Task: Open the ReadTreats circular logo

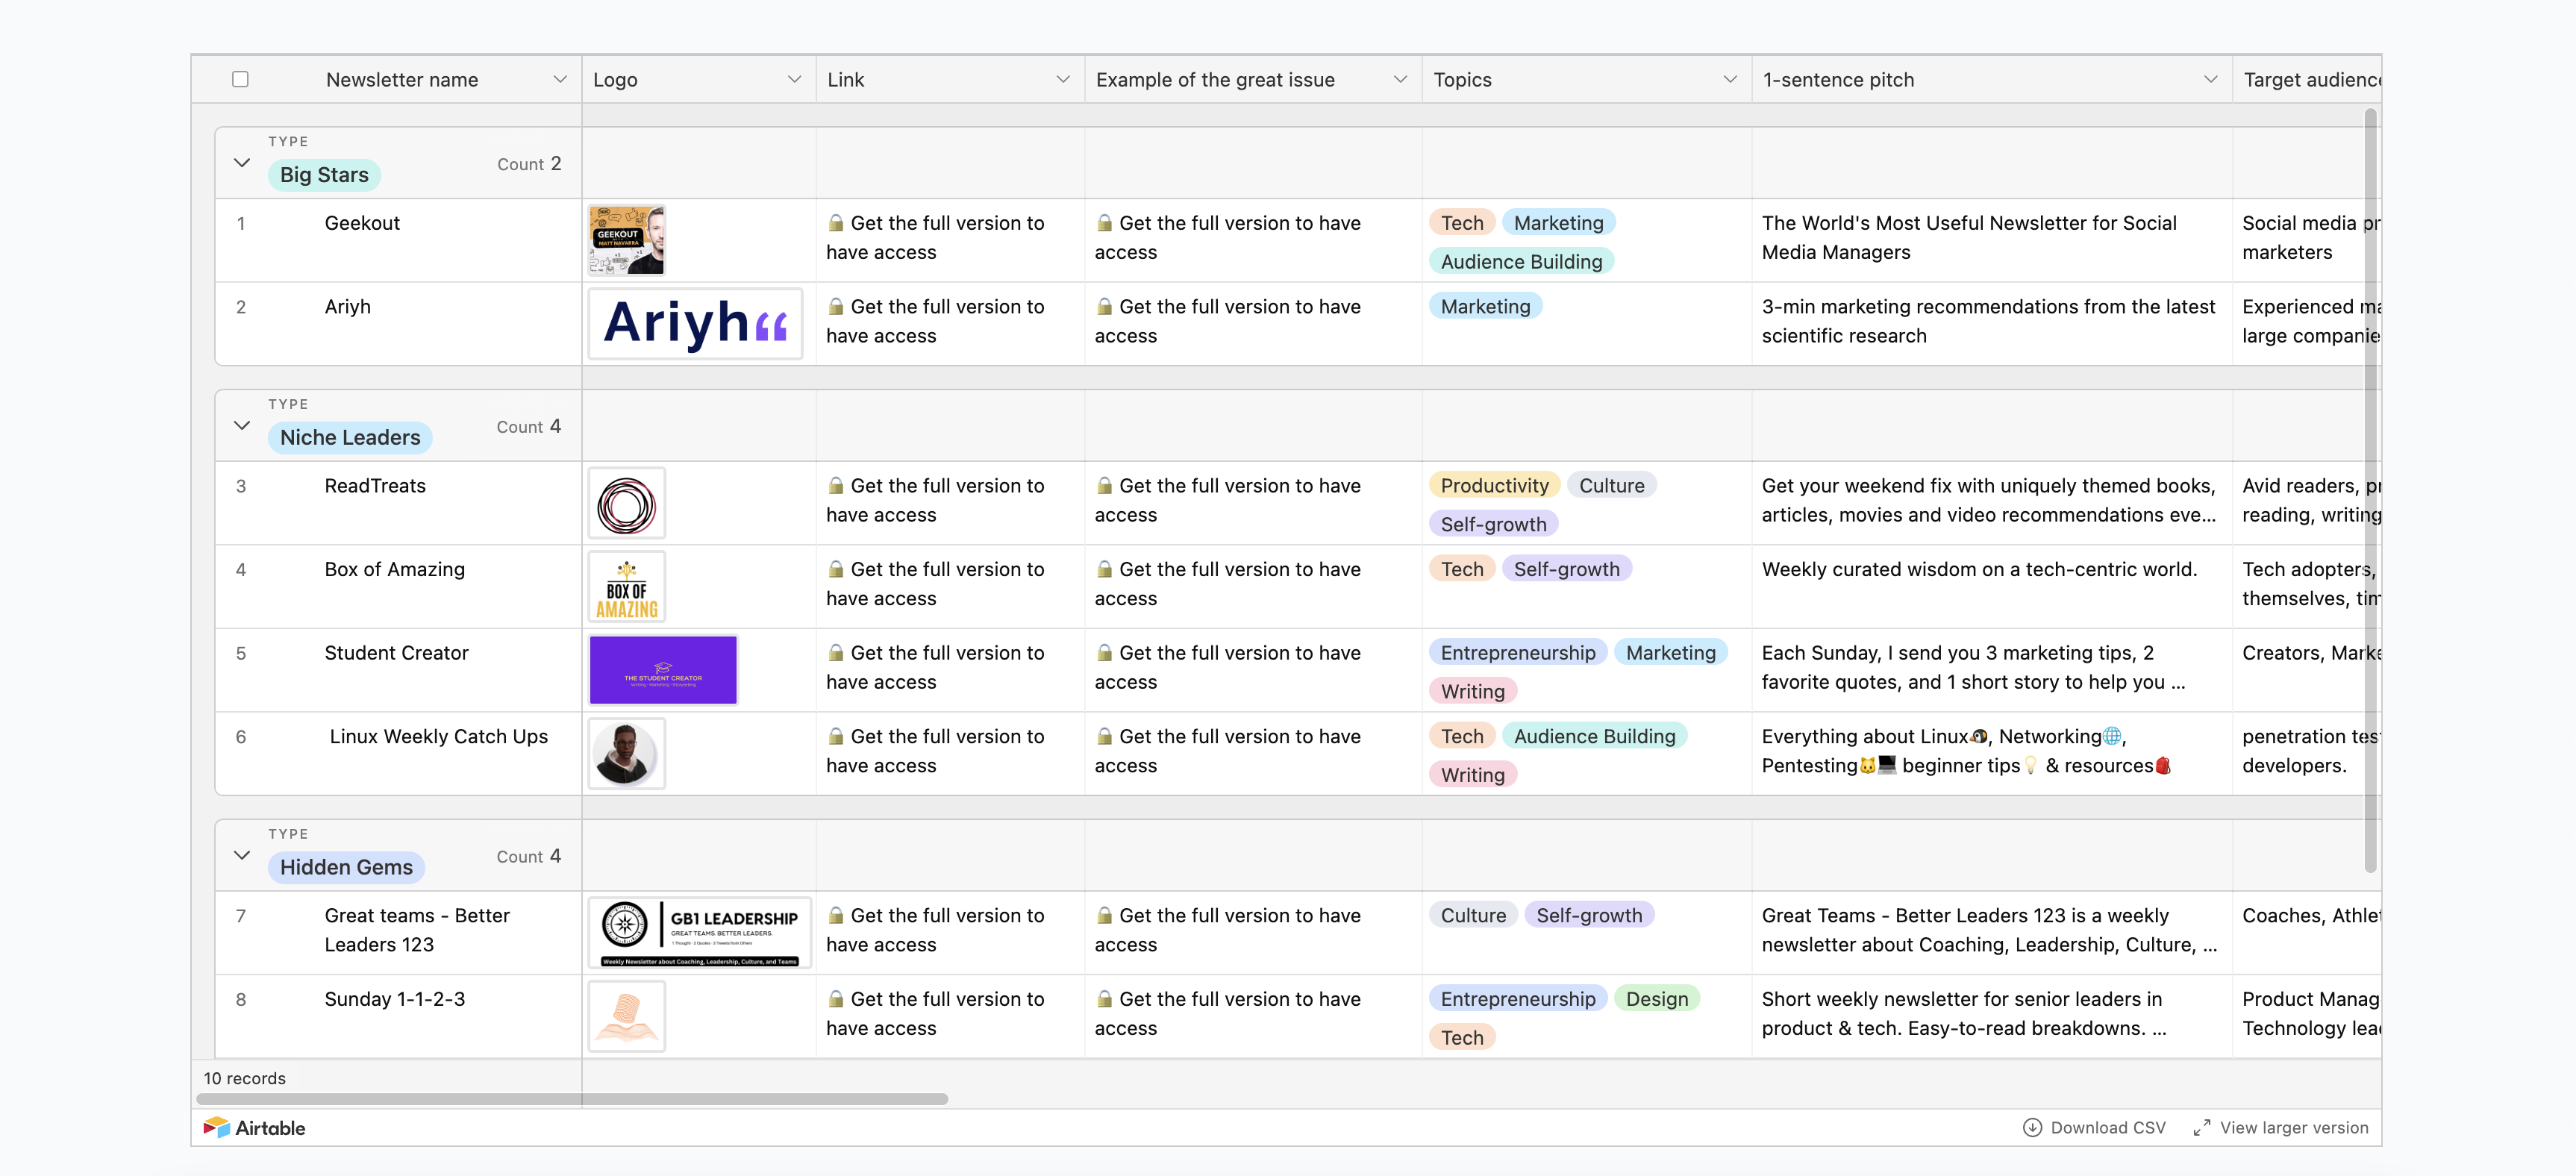Action: click(627, 503)
